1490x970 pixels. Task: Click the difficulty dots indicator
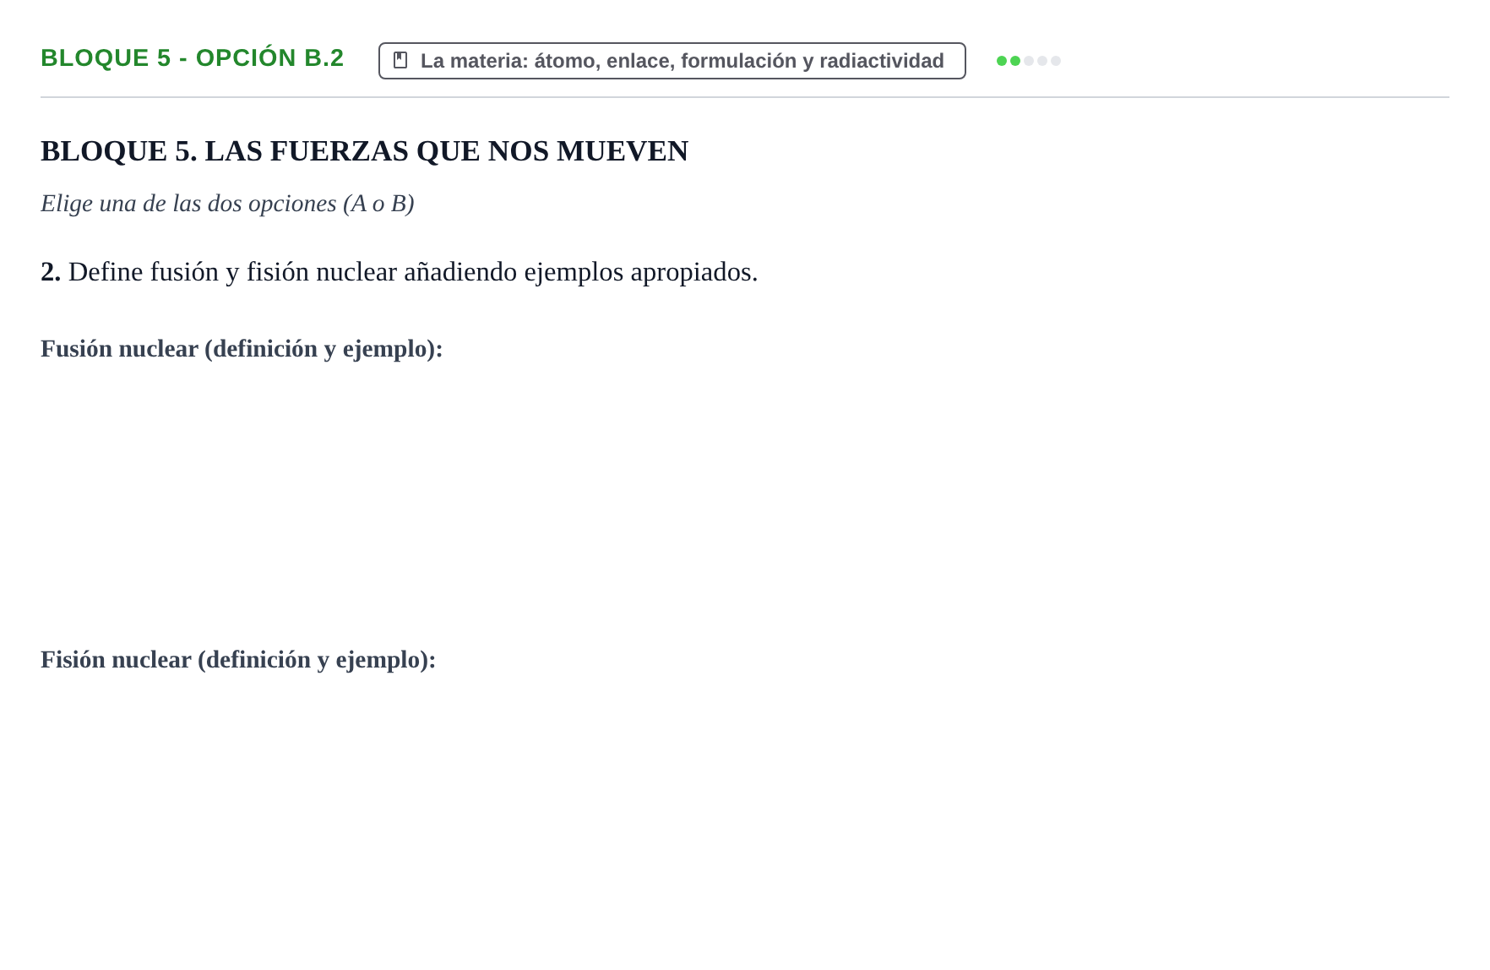1028,61
